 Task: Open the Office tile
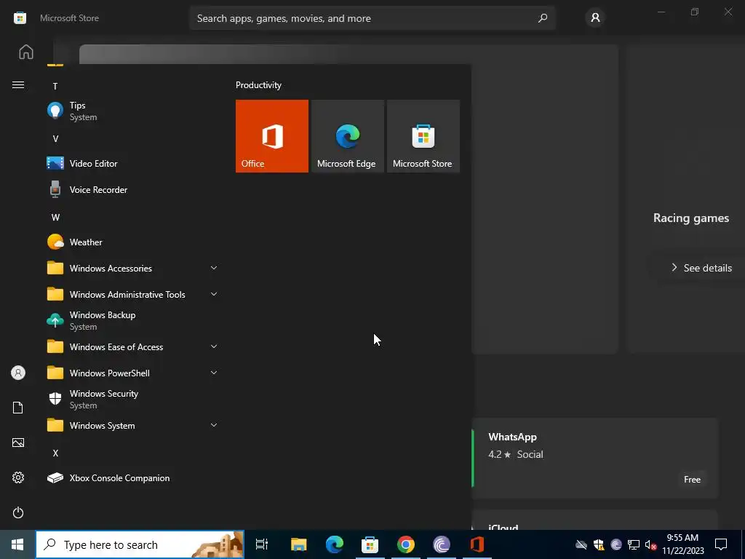(272, 136)
